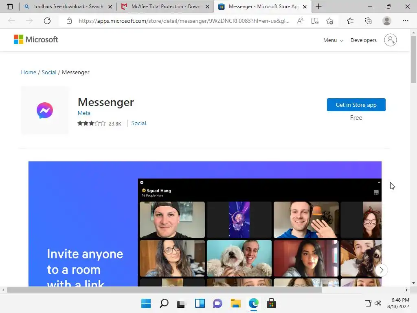Image resolution: width=417 pixels, height=313 pixels.
Task: Open a new browser tab
Action: [x=318, y=7]
